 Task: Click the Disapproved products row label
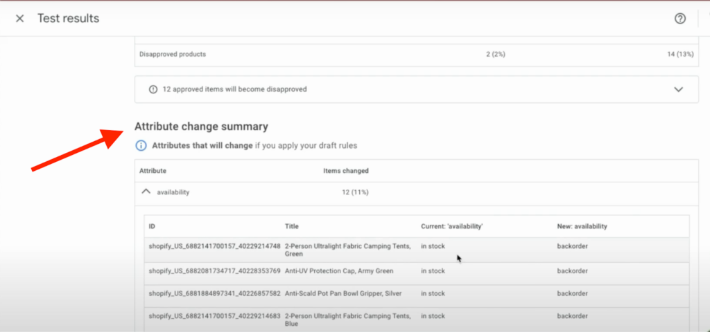coord(173,54)
